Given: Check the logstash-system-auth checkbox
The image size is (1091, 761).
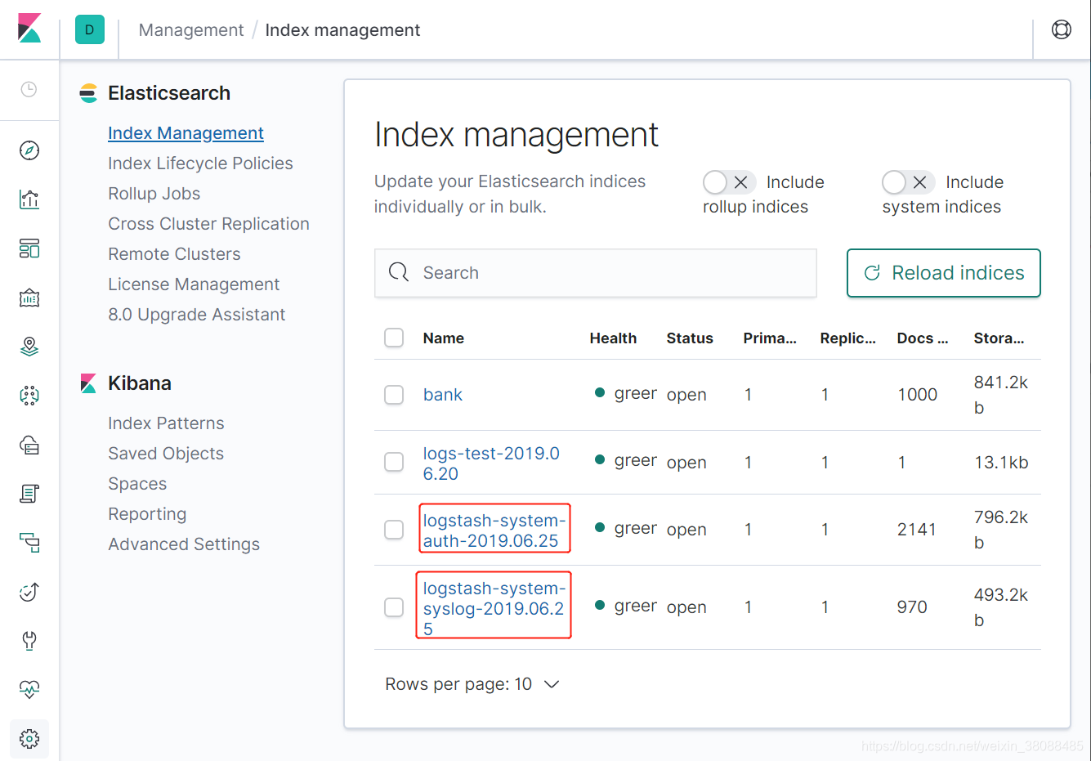Looking at the screenshot, I should click(394, 530).
